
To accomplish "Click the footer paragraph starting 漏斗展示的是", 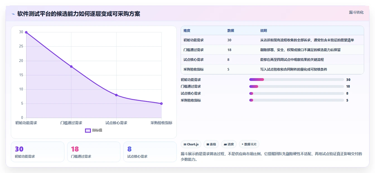I will click(x=271, y=157).
